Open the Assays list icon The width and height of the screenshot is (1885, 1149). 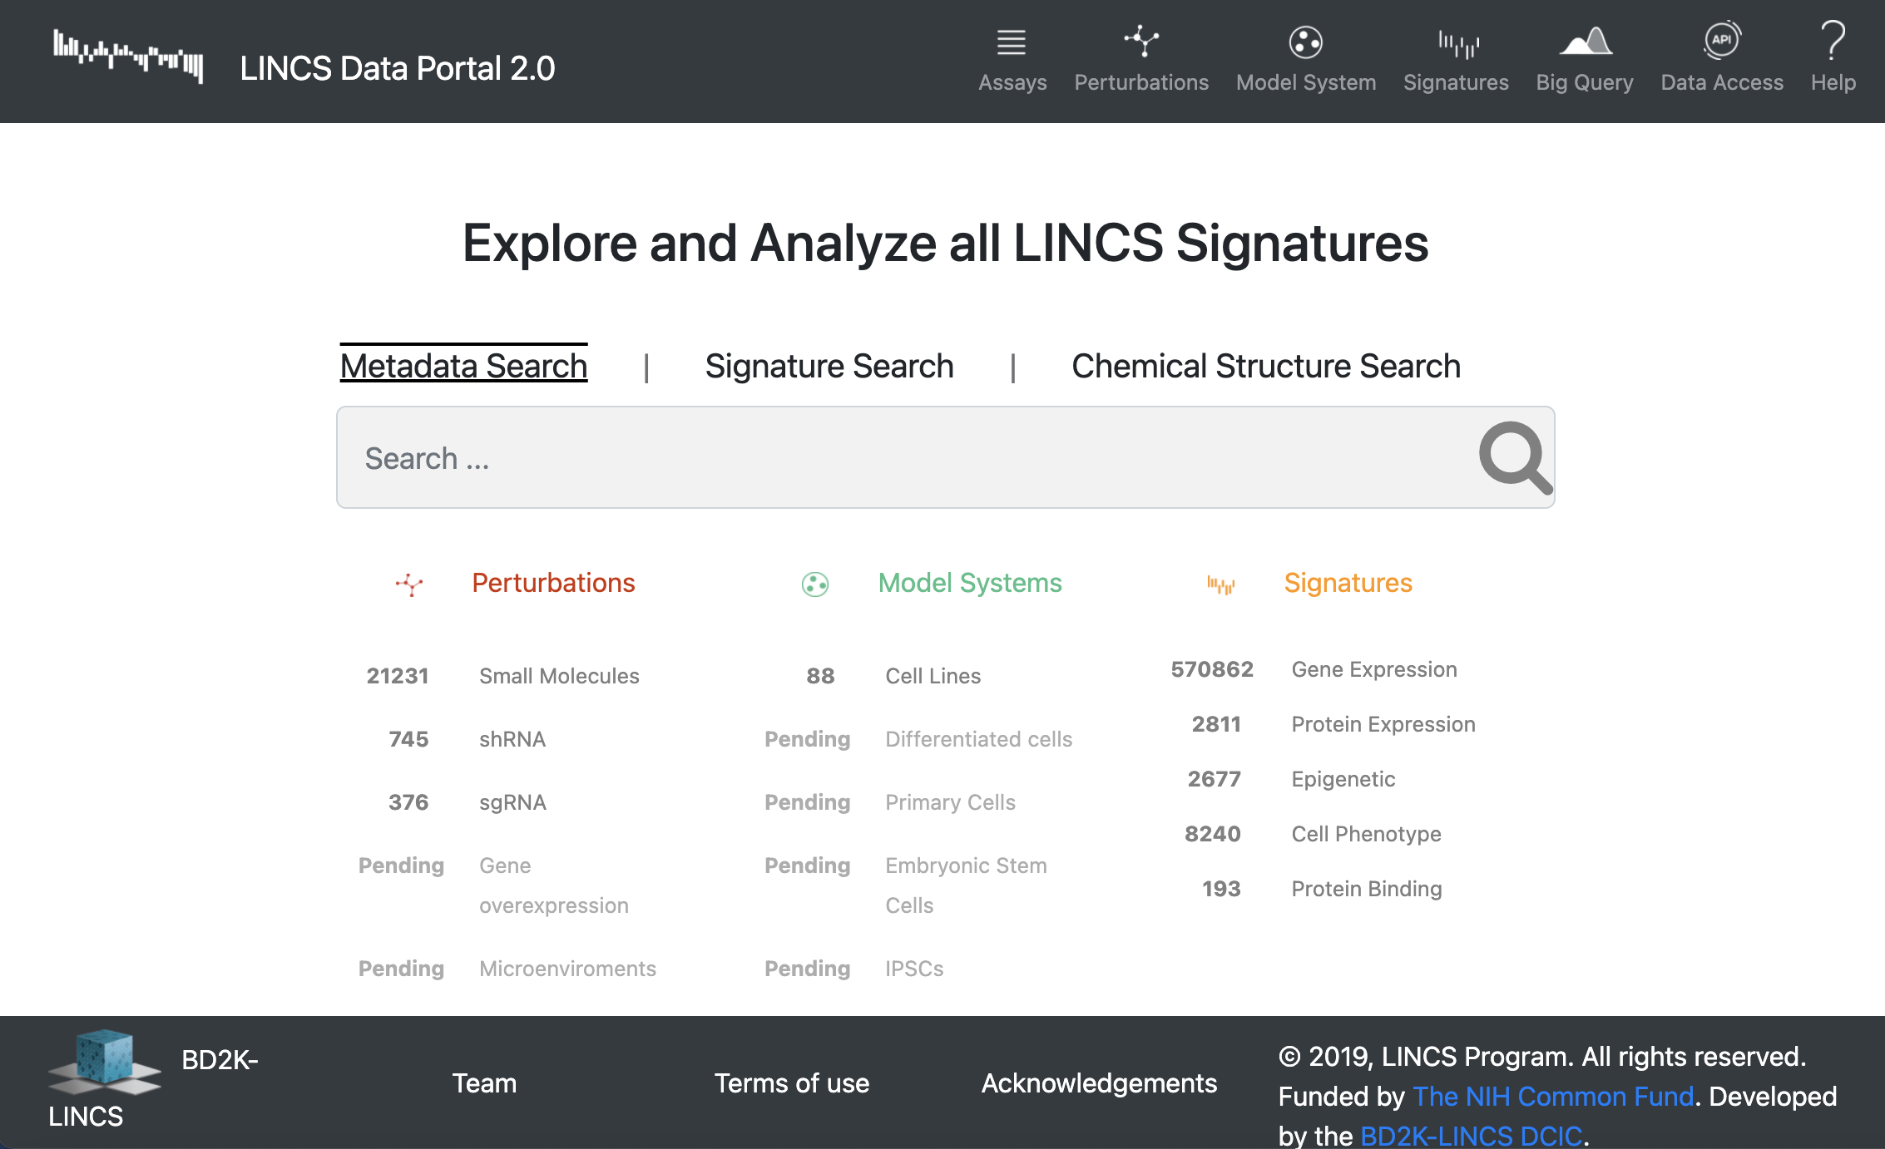coord(1012,42)
